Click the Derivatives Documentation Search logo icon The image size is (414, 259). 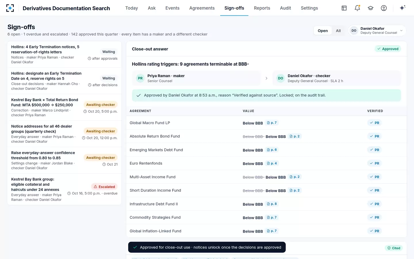[10, 8]
